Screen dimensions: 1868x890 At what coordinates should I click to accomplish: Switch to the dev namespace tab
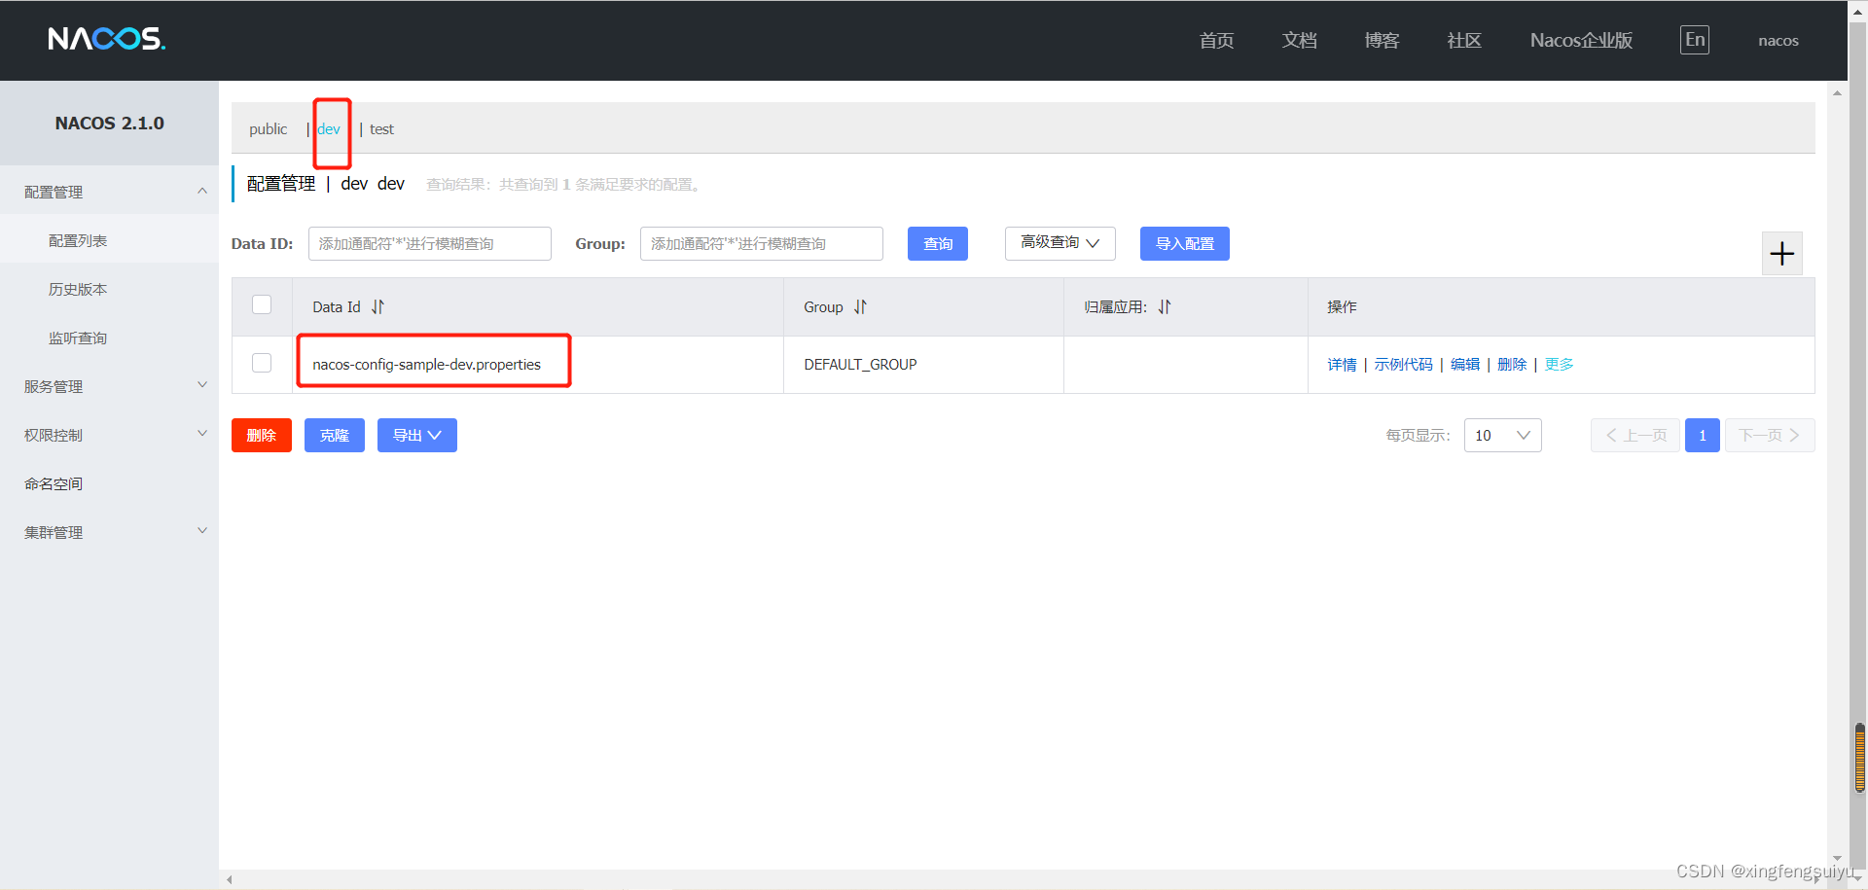[329, 129]
